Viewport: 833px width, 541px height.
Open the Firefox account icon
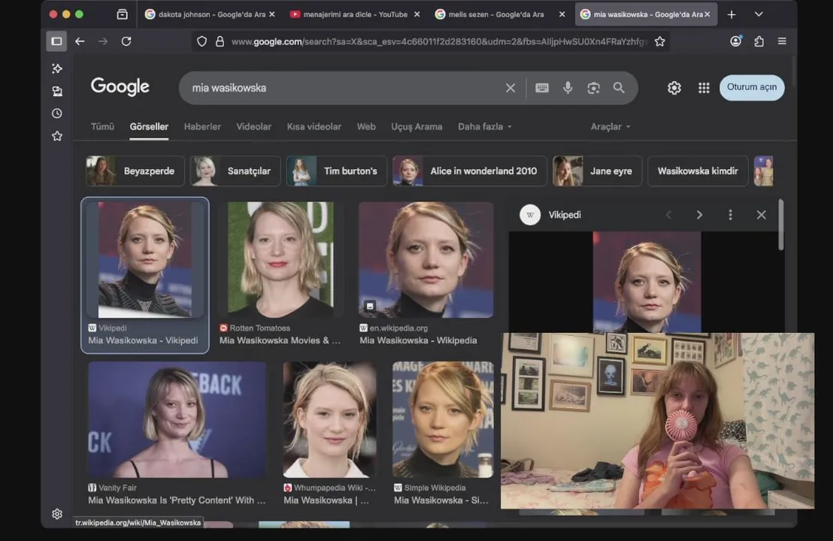point(736,41)
